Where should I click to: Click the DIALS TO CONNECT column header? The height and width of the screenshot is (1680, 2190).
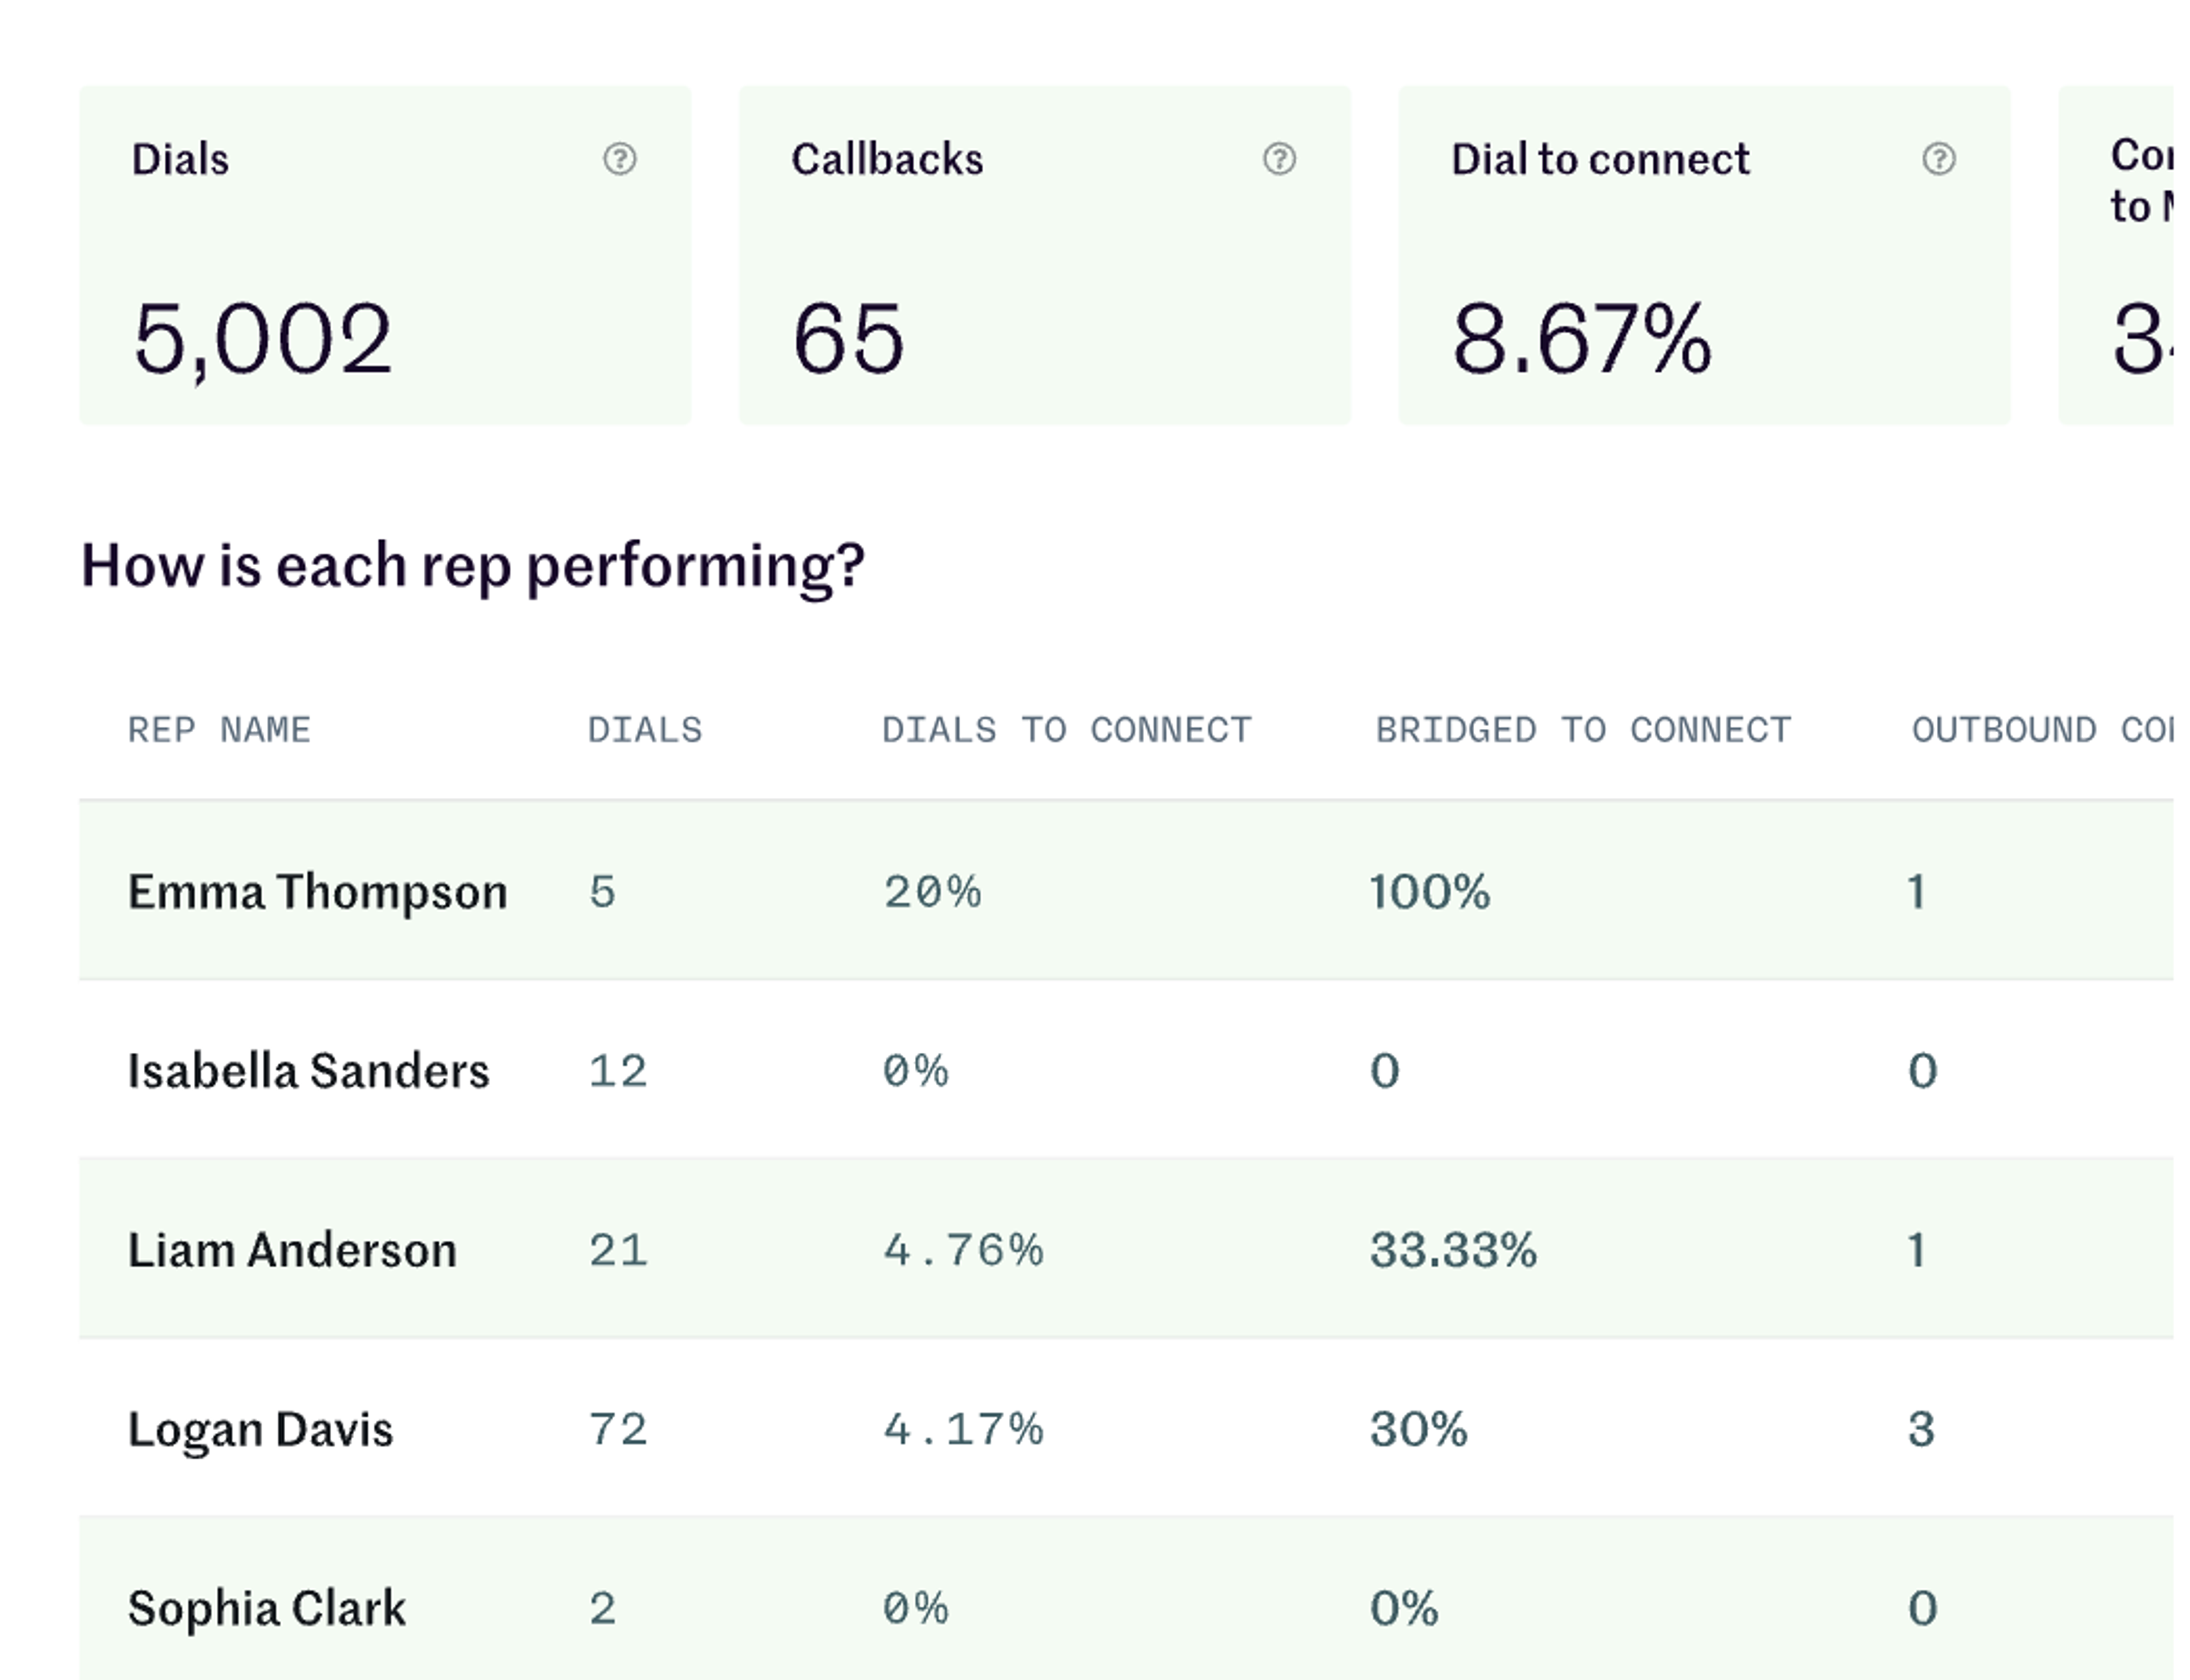[x=1066, y=730]
